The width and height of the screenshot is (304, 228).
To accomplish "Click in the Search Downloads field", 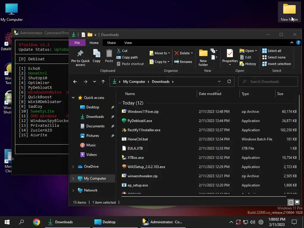I will pos(268,82).
